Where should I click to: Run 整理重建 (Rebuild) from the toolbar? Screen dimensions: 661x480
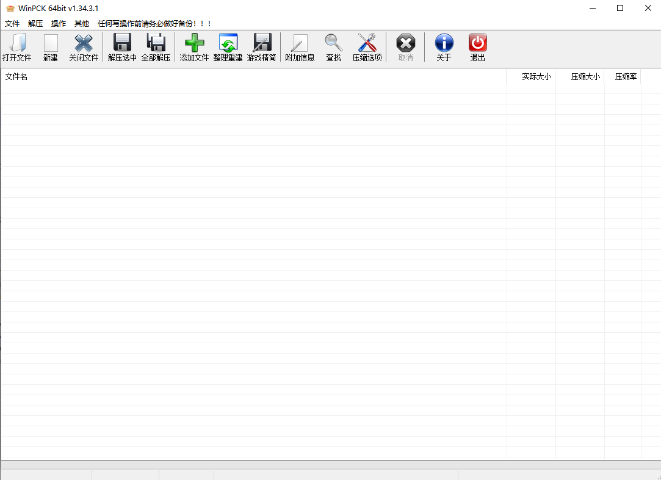click(228, 44)
